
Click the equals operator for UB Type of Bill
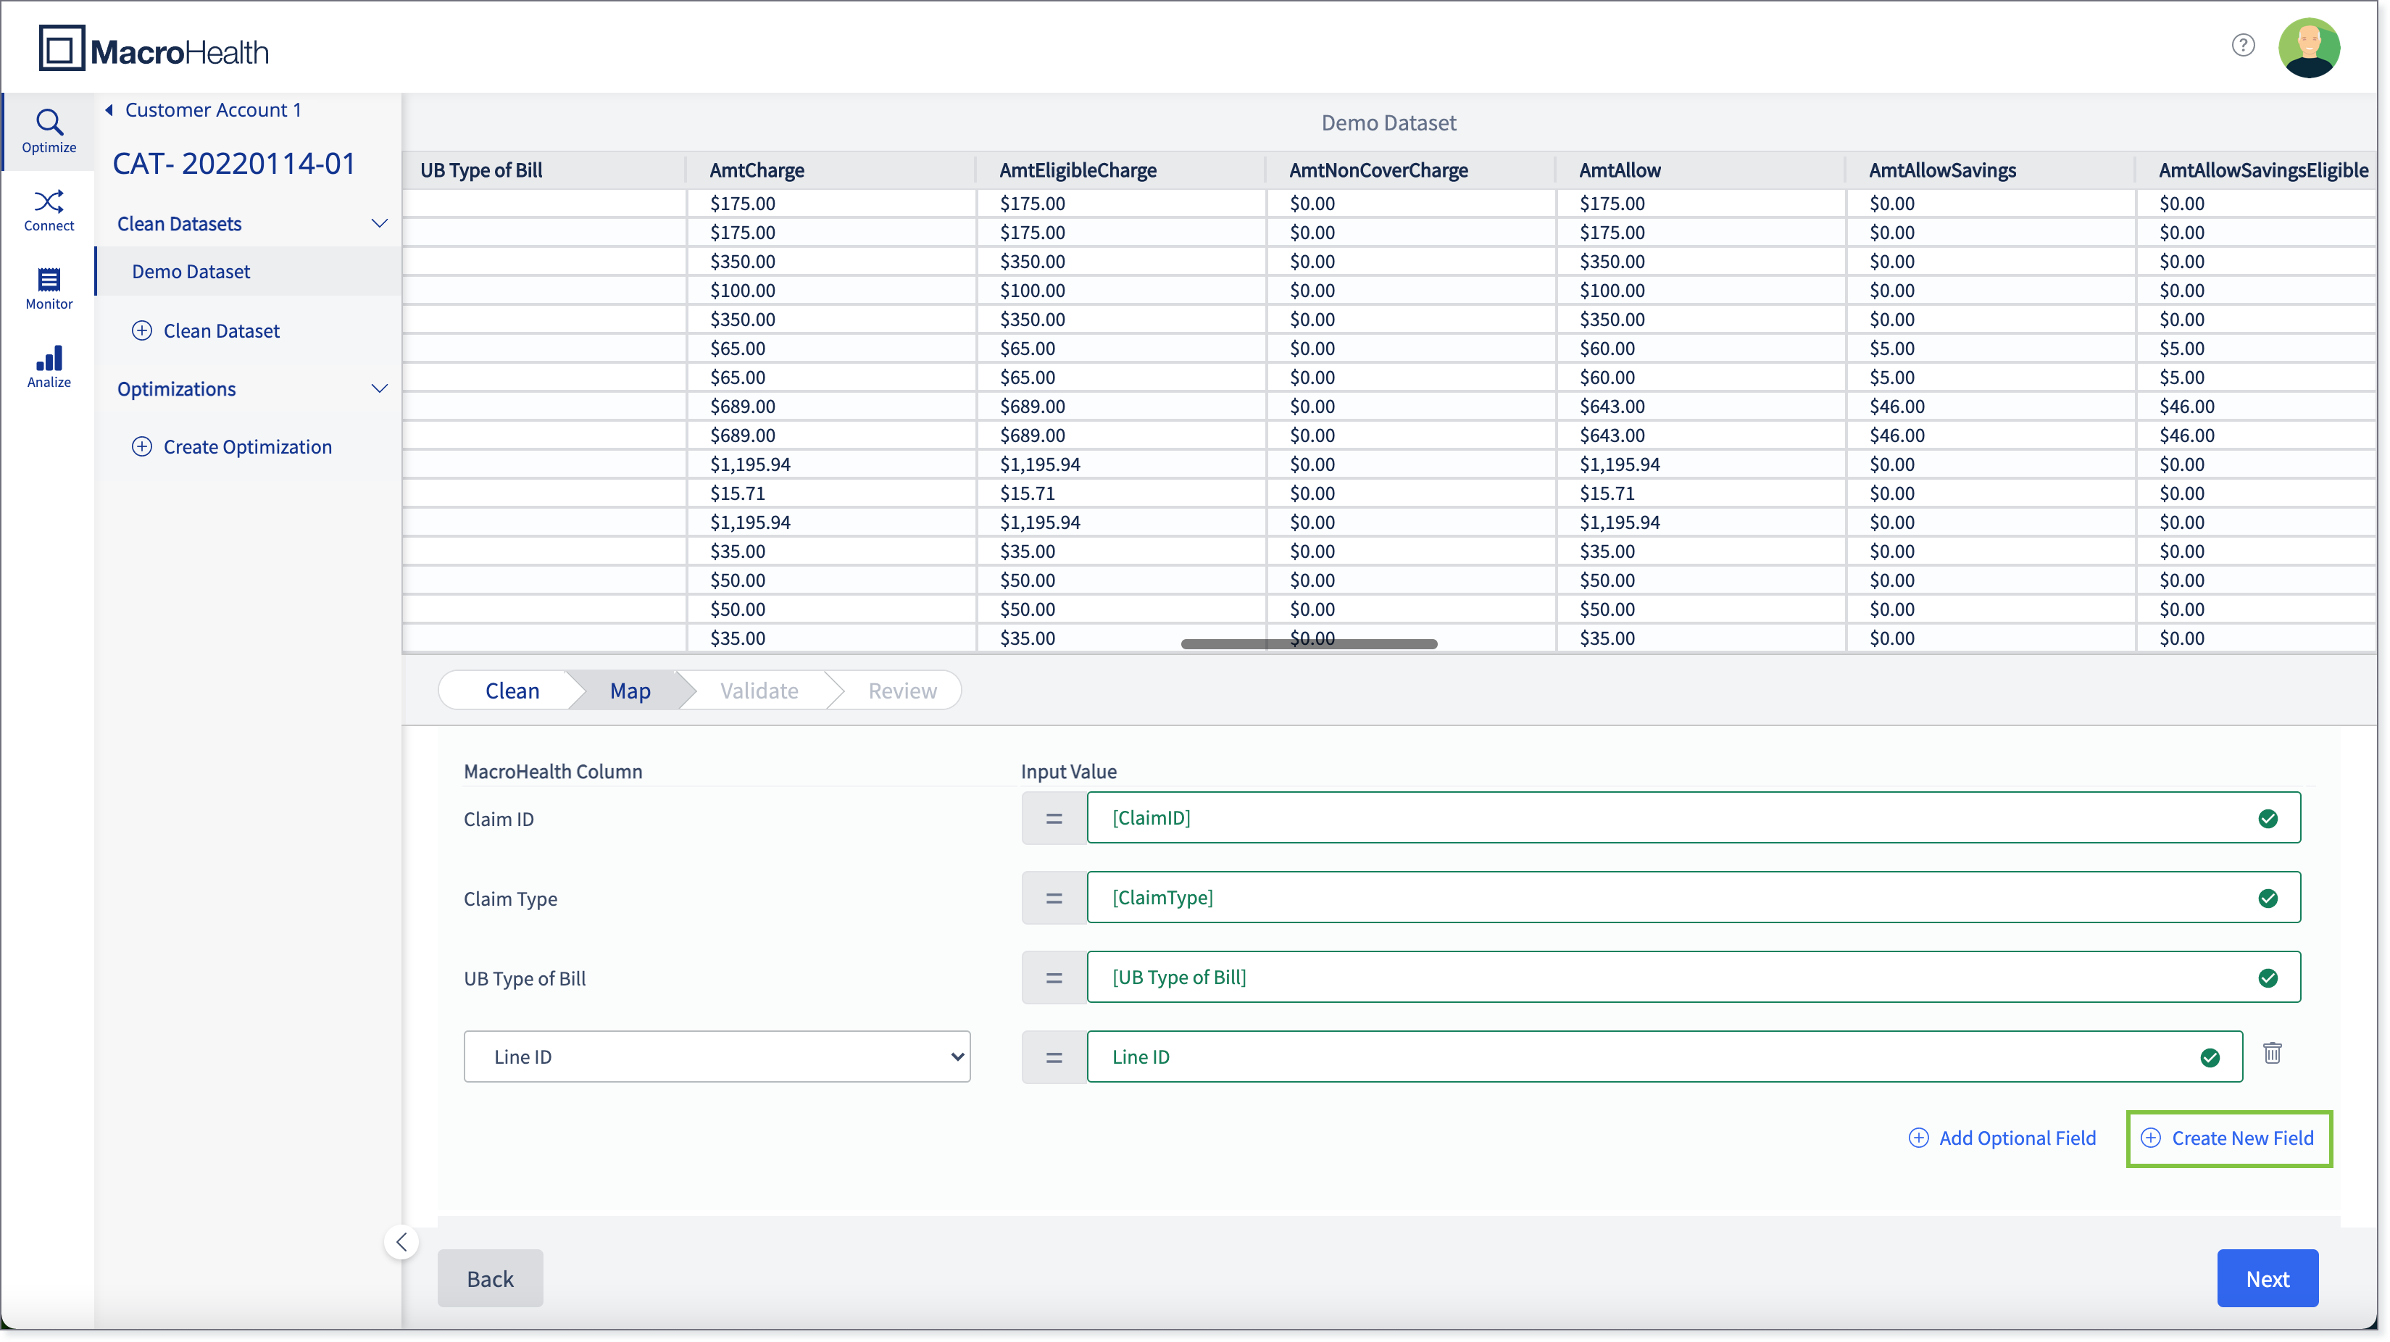click(x=1054, y=978)
